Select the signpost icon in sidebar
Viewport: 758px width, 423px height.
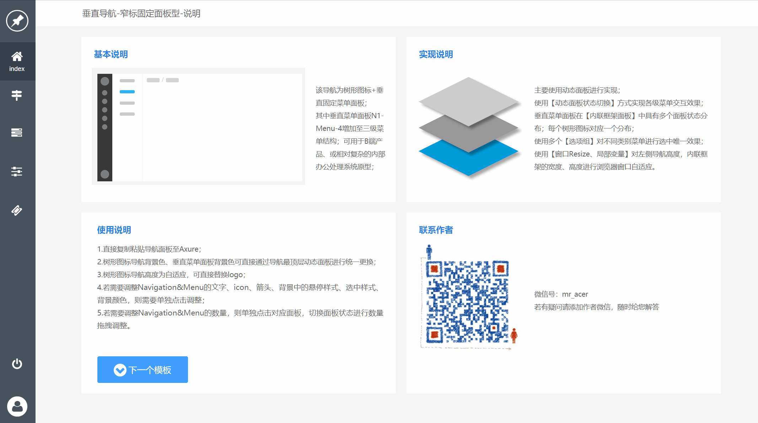pyautogui.click(x=17, y=95)
